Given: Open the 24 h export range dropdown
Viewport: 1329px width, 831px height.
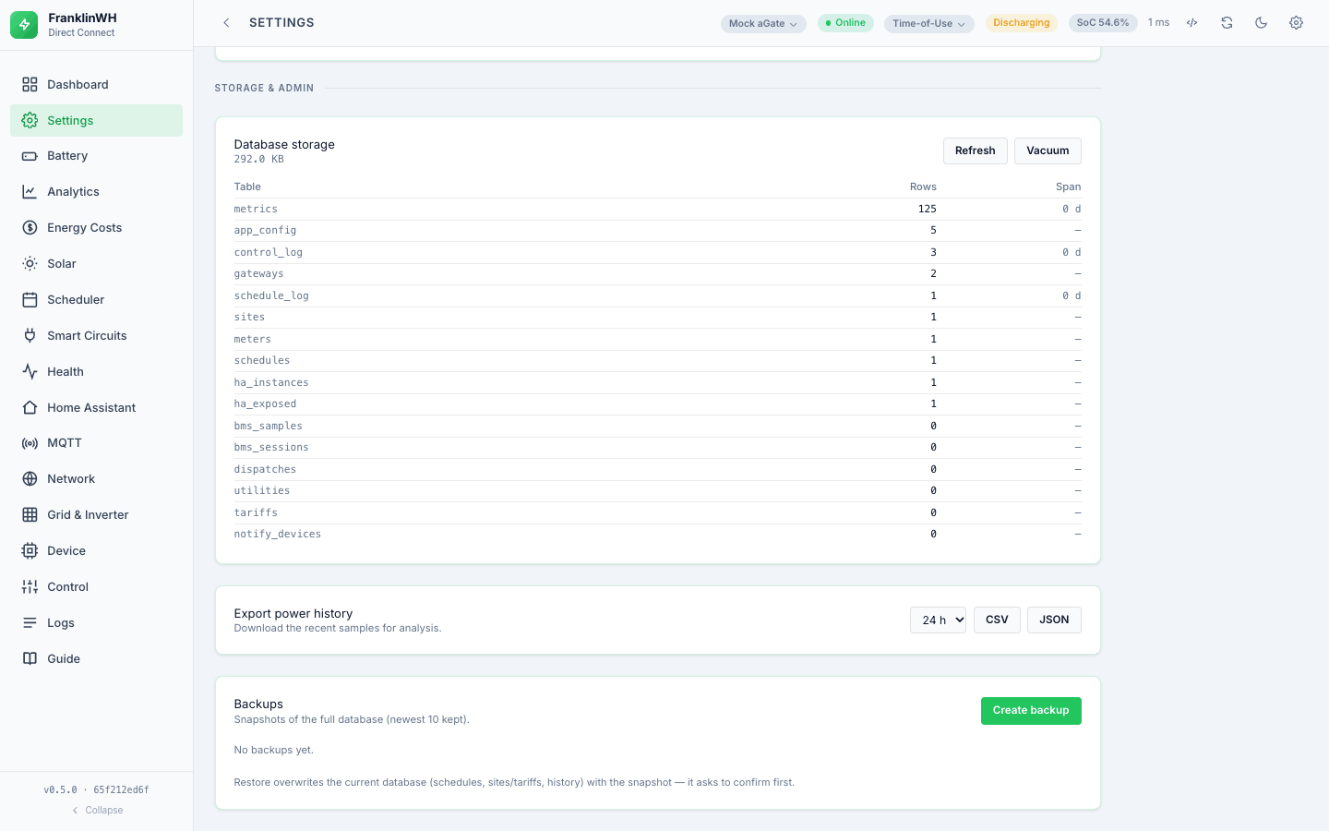Looking at the screenshot, I should click(x=938, y=620).
